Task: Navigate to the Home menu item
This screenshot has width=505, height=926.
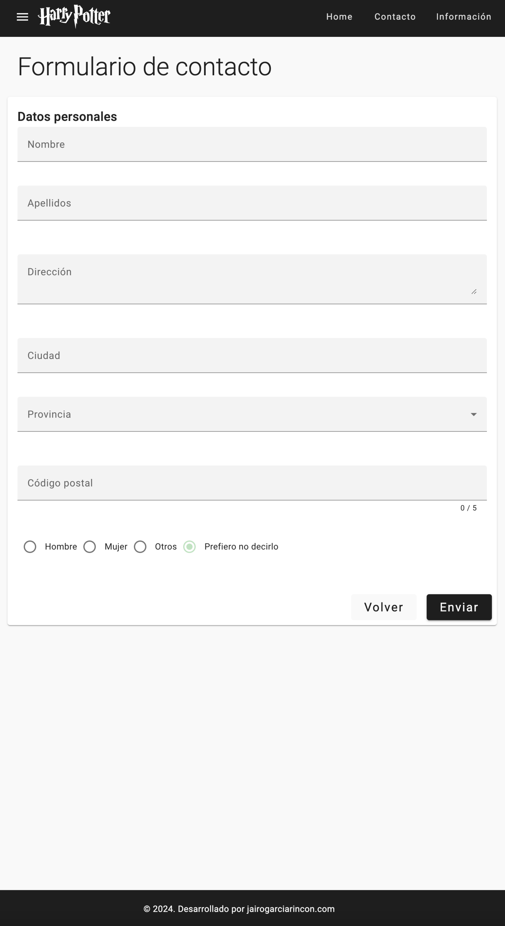Action: pyautogui.click(x=339, y=17)
